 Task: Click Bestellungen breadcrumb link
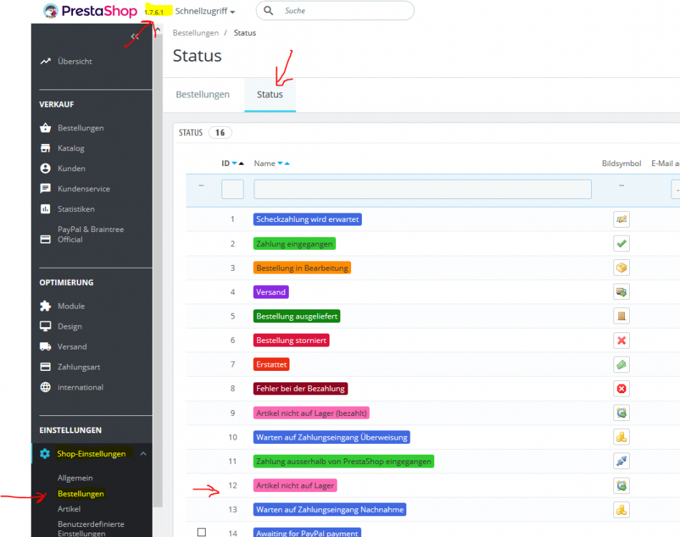196,33
